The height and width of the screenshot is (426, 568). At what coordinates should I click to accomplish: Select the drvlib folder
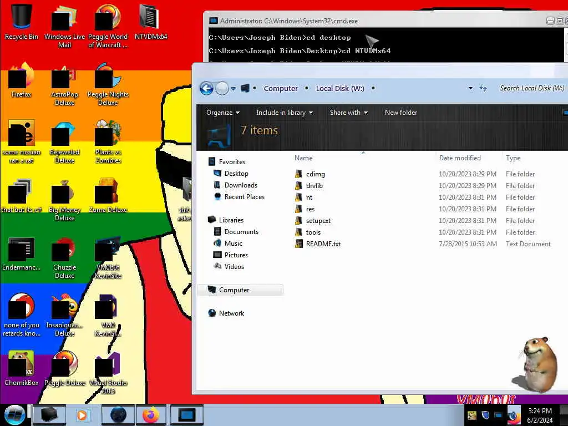point(309,185)
